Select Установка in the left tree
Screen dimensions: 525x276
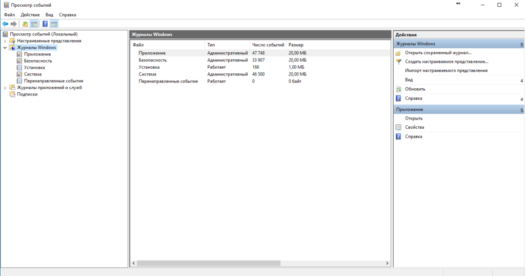34,67
